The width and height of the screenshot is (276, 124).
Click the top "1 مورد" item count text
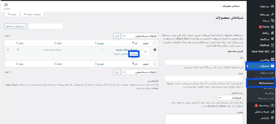coord(8,36)
